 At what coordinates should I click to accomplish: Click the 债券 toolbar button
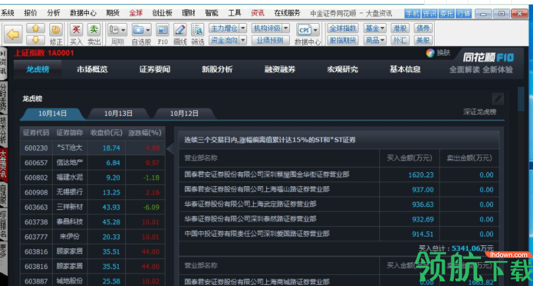(x=423, y=28)
